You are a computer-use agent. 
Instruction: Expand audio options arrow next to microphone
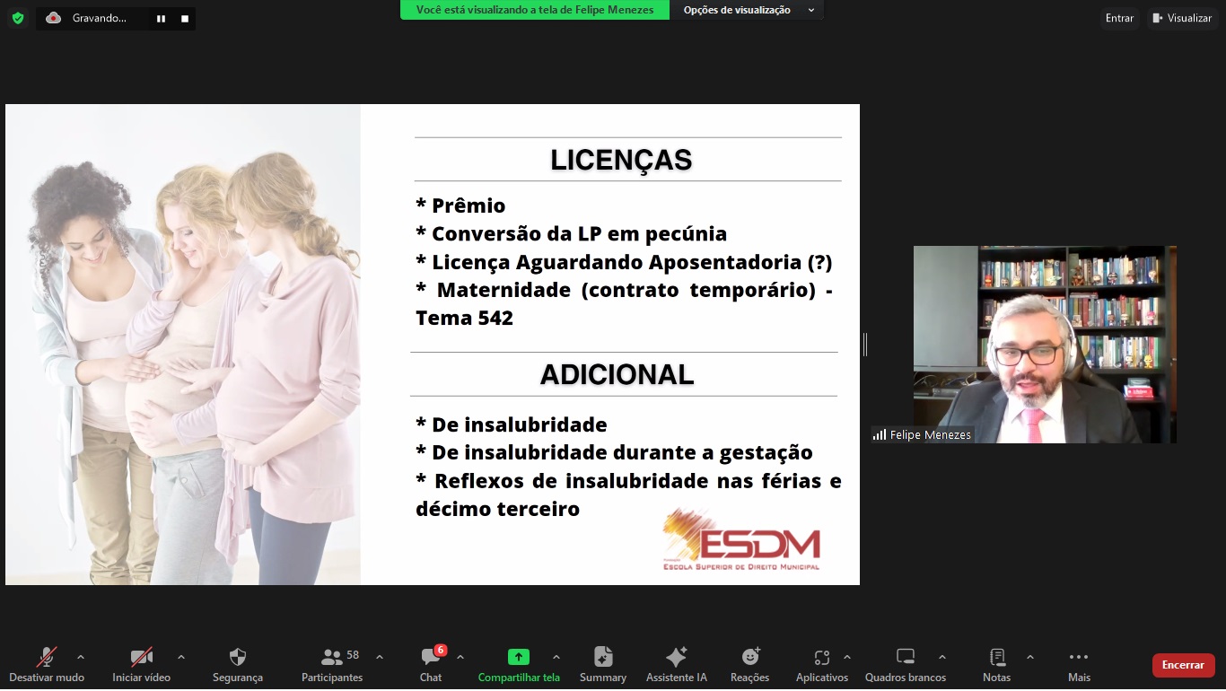point(81,657)
